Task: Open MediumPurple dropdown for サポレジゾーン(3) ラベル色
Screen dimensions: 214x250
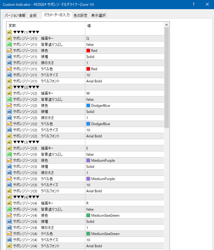Action: click(x=124, y=179)
